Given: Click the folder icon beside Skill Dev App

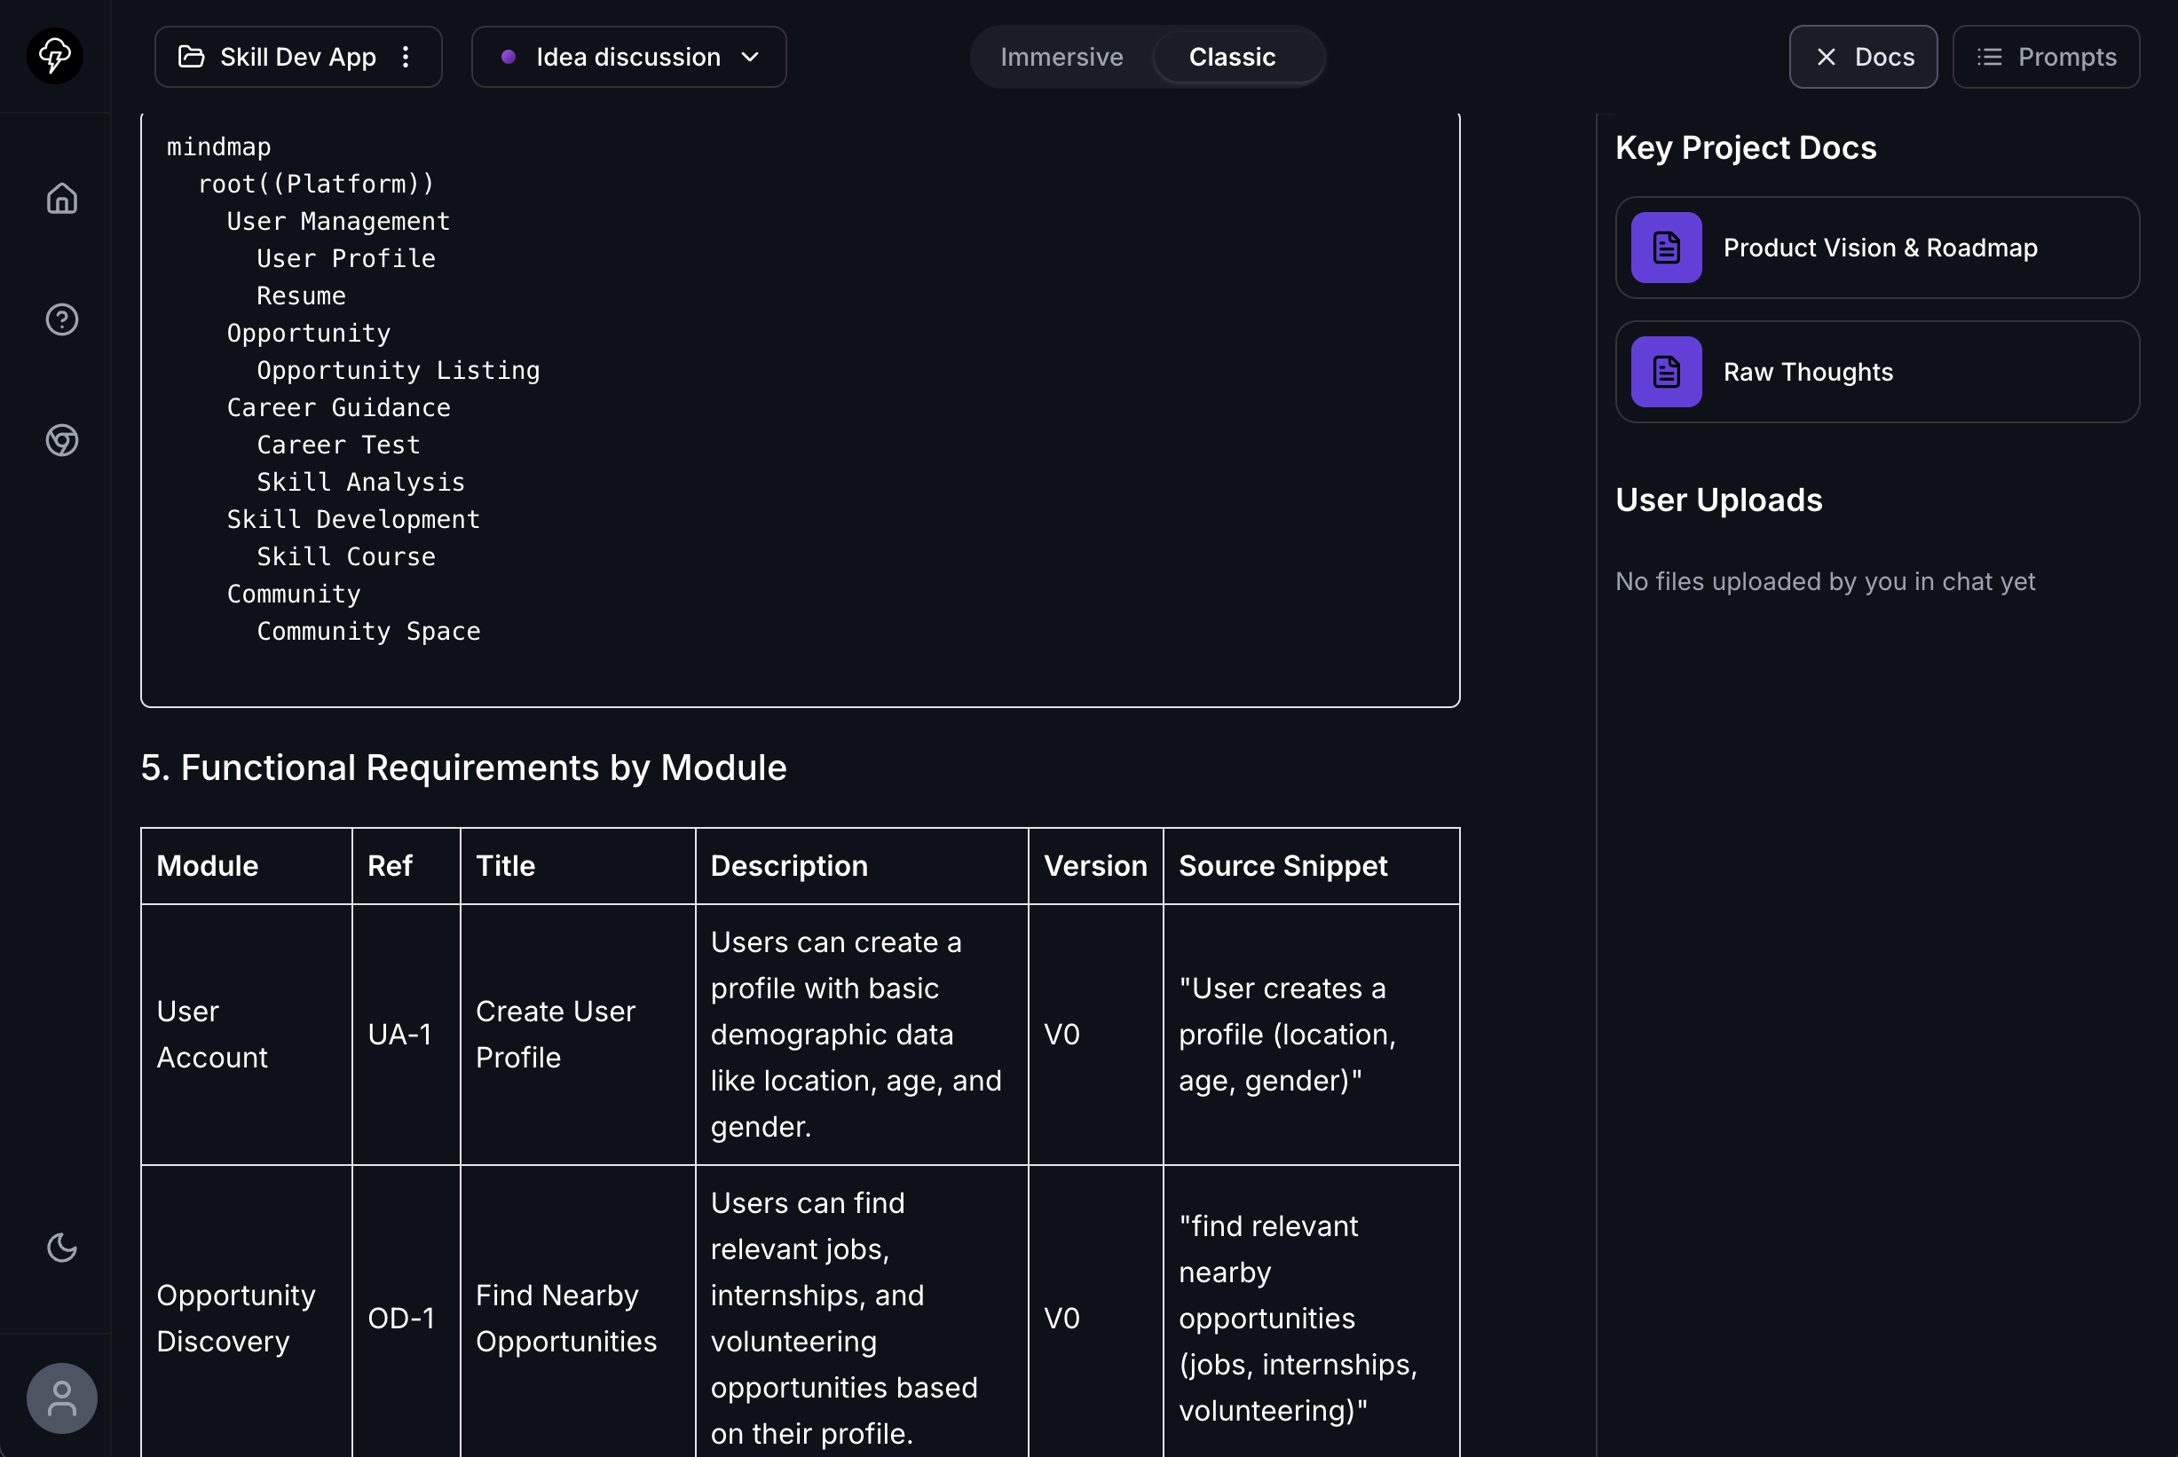Looking at the screenshot, I should [x=192, y=57].
